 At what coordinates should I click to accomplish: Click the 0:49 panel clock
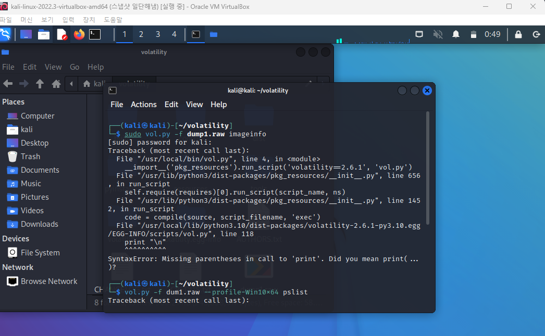click(x=492, y=34)
